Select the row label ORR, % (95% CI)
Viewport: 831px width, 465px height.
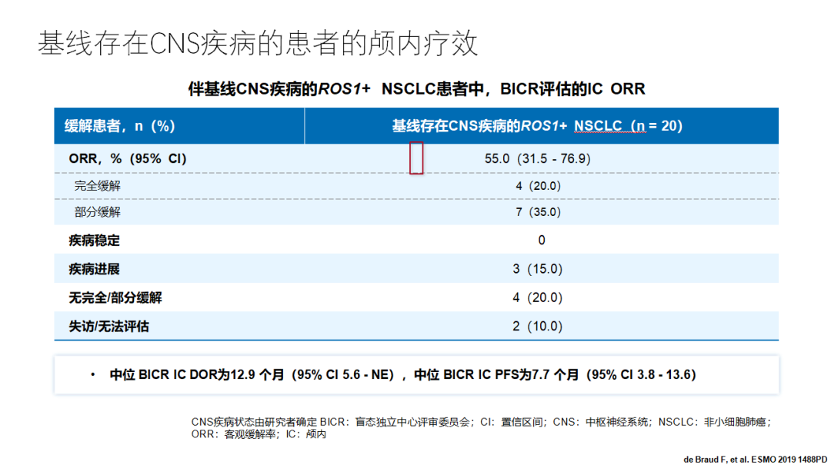128,159
